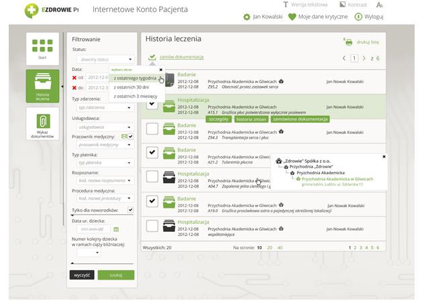Open the 'szczegóły' tab button
Screen dimensions: 424x307
(x=219, y=119)
